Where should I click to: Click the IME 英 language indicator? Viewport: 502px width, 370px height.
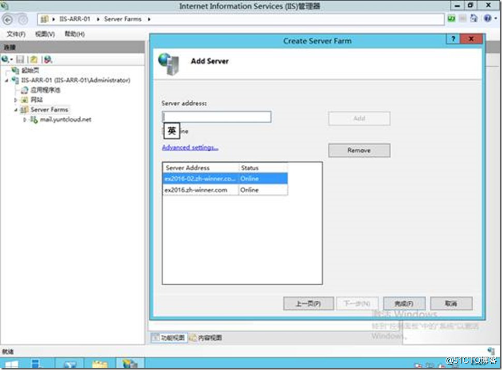pyautogui.click(x=172, y=130)
